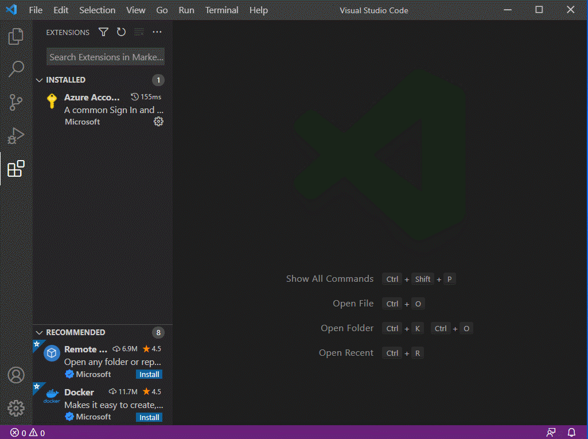Click the Remote 6.9M download count
The image size is (588, 439).
[125, 349]
